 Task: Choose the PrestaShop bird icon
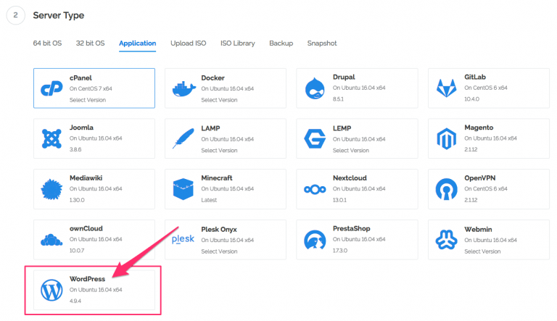pyautogui.click(x=315, y=240)
